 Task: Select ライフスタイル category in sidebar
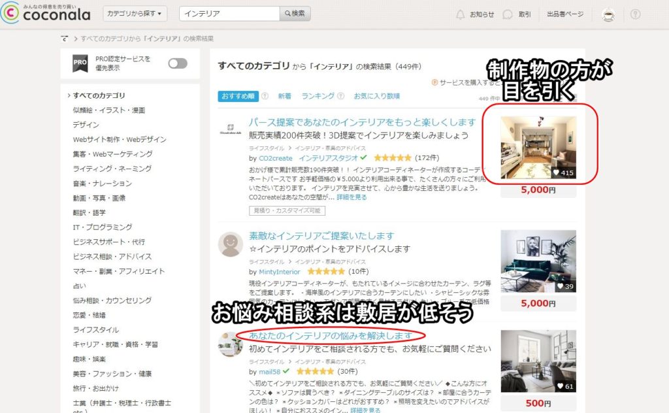click(96, 330)
